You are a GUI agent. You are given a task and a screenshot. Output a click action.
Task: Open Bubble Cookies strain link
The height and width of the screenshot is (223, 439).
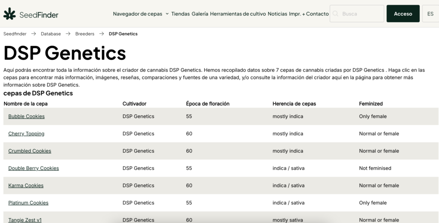click(26, 116)
